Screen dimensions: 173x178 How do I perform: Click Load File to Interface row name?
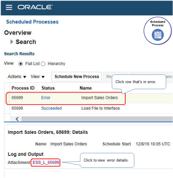tap(101, 108)
